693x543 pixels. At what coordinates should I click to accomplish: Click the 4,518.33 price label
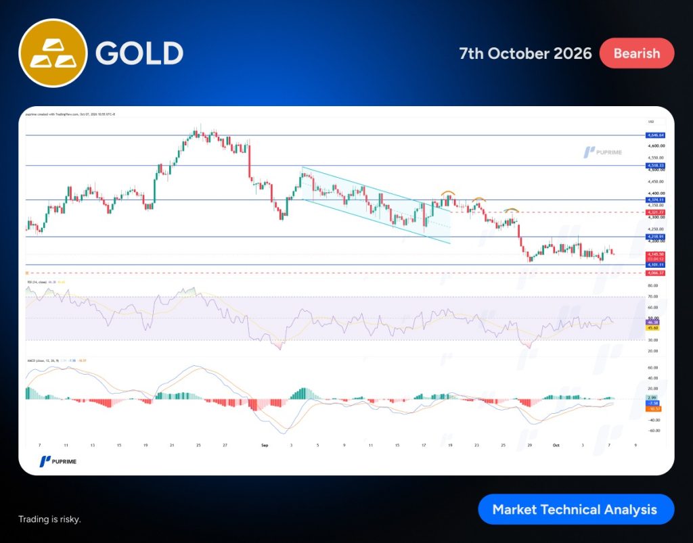coord(655,166)
